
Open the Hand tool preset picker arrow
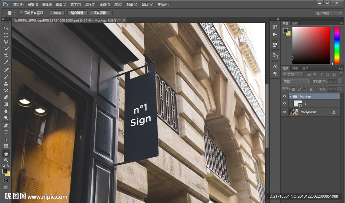click(15, 13)
